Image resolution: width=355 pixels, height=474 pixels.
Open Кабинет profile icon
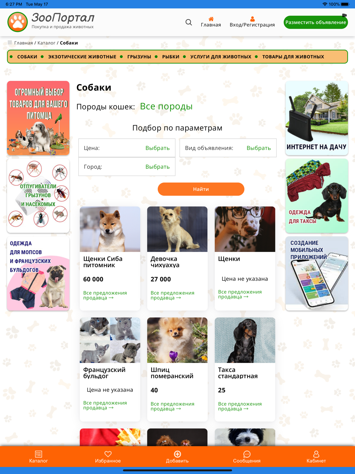coord(316,454)
